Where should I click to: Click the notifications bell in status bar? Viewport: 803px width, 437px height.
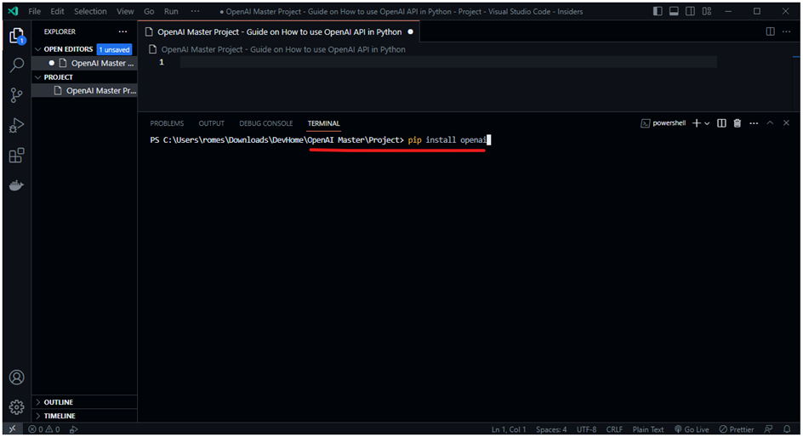[x=787, y=429]
